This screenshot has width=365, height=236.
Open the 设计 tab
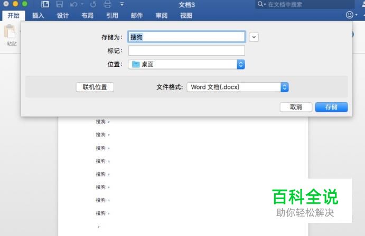63,16
